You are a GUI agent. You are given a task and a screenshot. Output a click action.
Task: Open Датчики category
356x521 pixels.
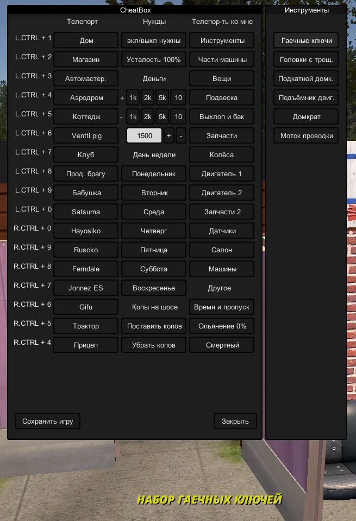(222, 231)
